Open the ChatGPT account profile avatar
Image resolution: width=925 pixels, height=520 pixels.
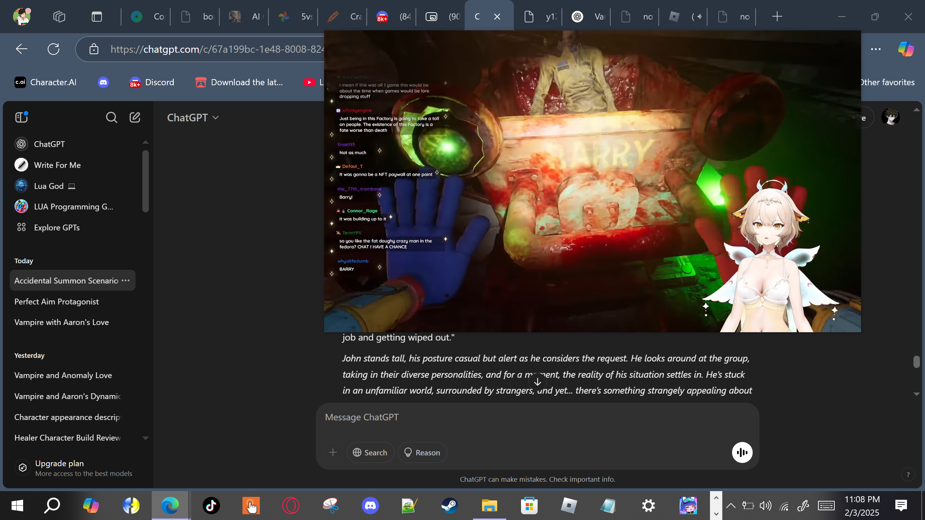click(890, 117)
